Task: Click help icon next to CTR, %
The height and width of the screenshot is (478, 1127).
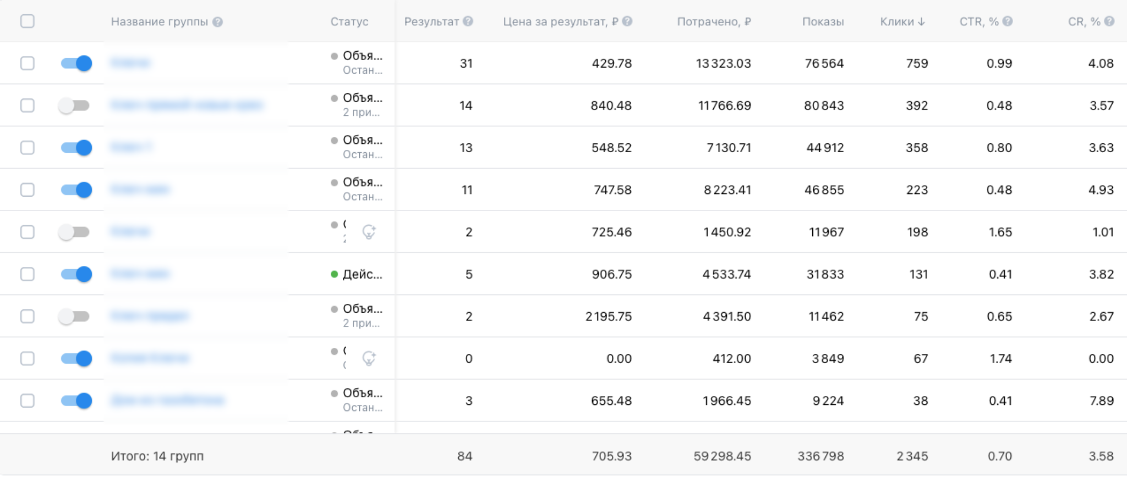Action: pos(1008,21)
